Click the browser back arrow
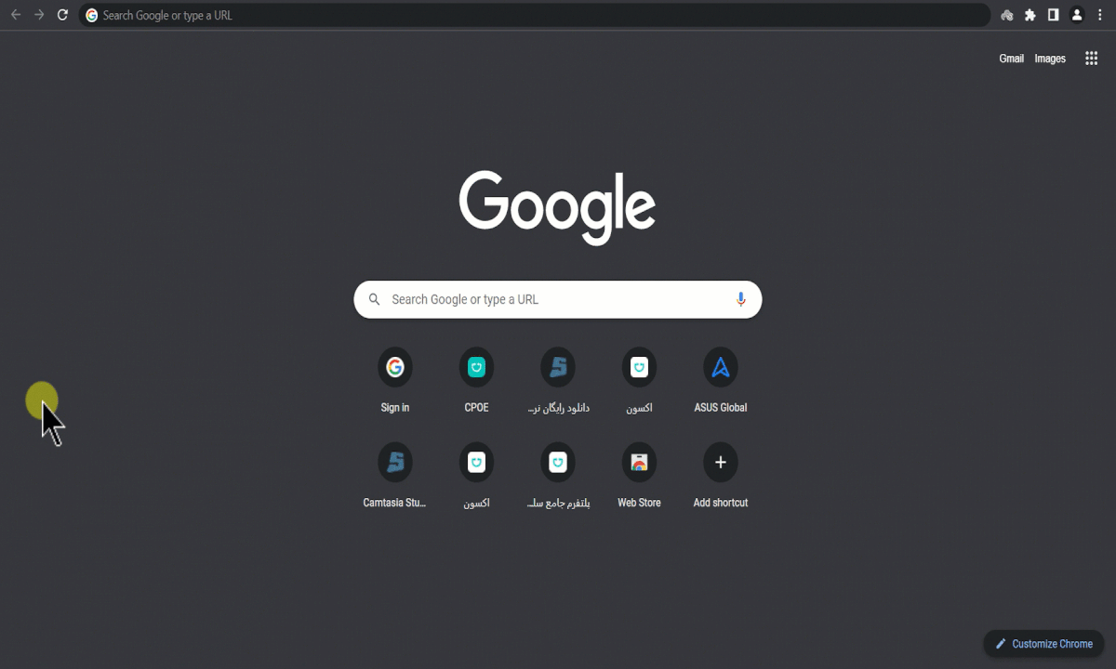Viewport: 1116px width, 669px height. coord(16,15)
